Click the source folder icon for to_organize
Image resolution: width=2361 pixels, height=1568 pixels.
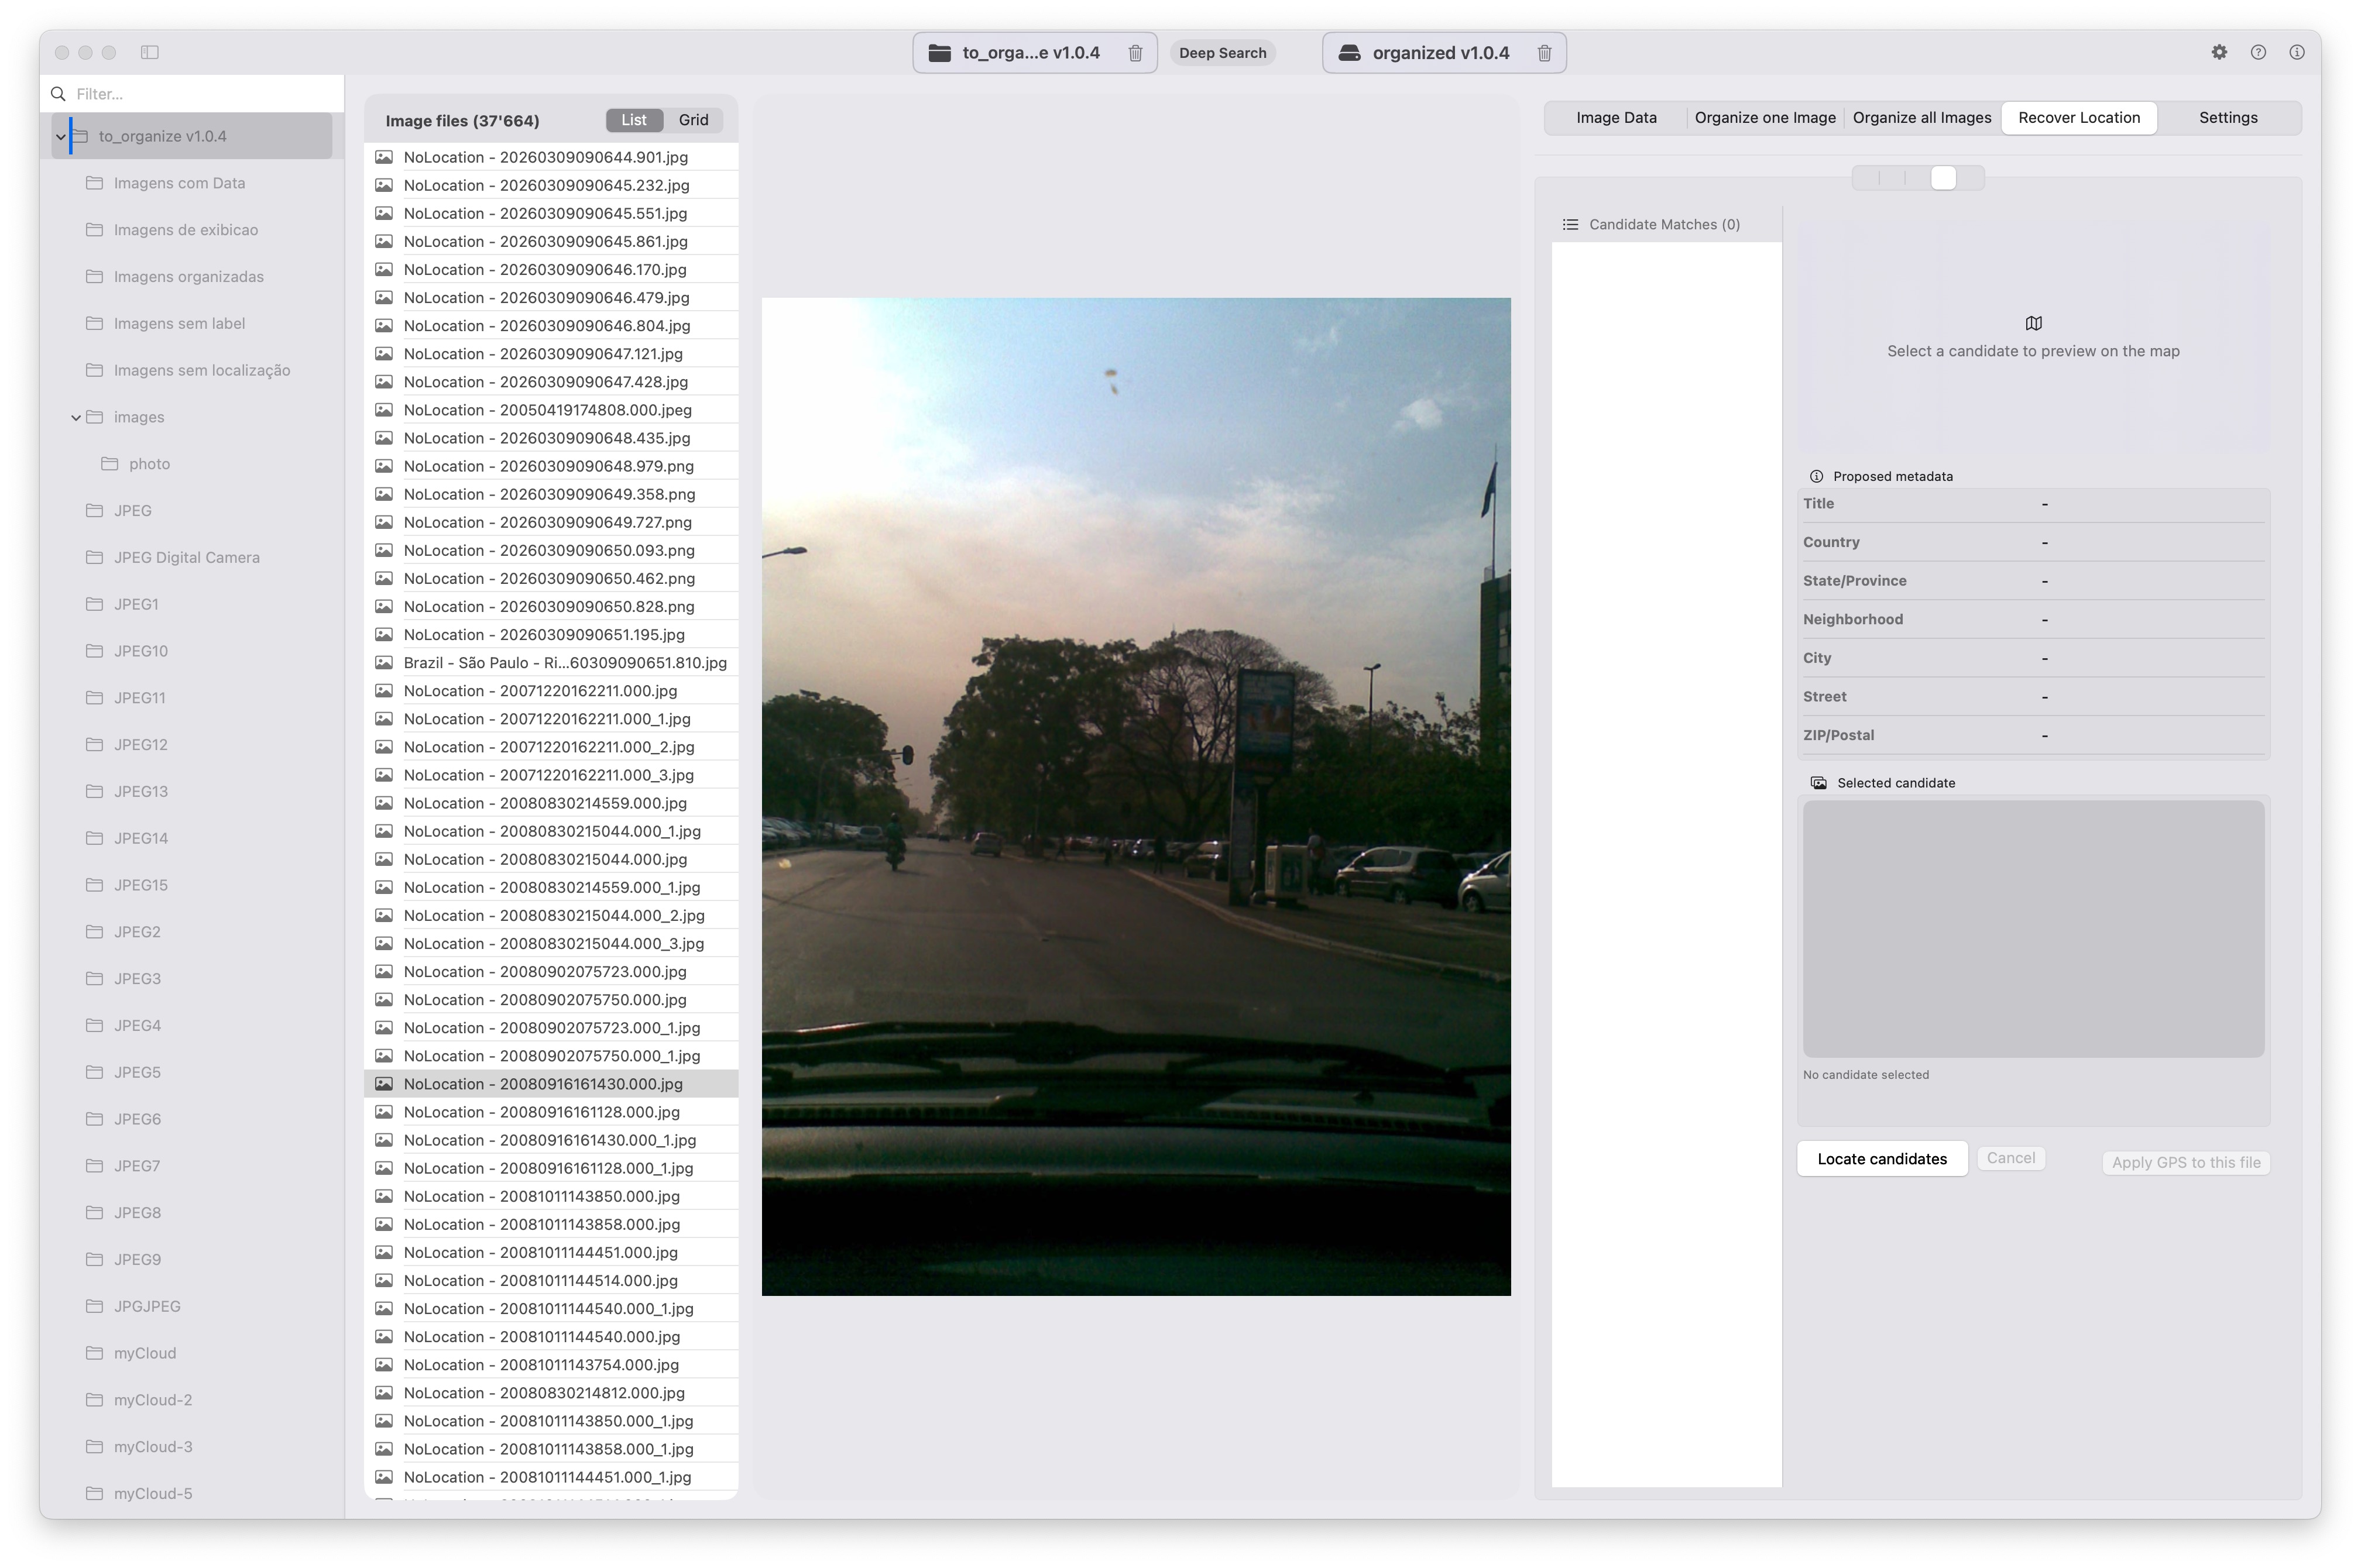pyautogui.click(x=939, y=53)
